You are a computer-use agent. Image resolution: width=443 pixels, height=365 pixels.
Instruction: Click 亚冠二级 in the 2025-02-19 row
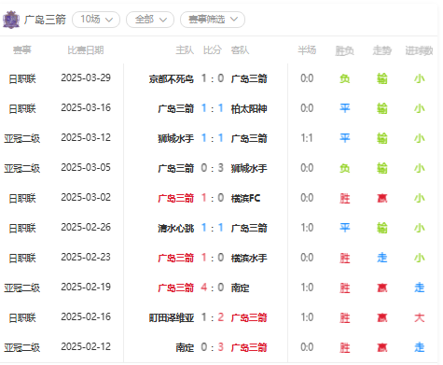22,288
